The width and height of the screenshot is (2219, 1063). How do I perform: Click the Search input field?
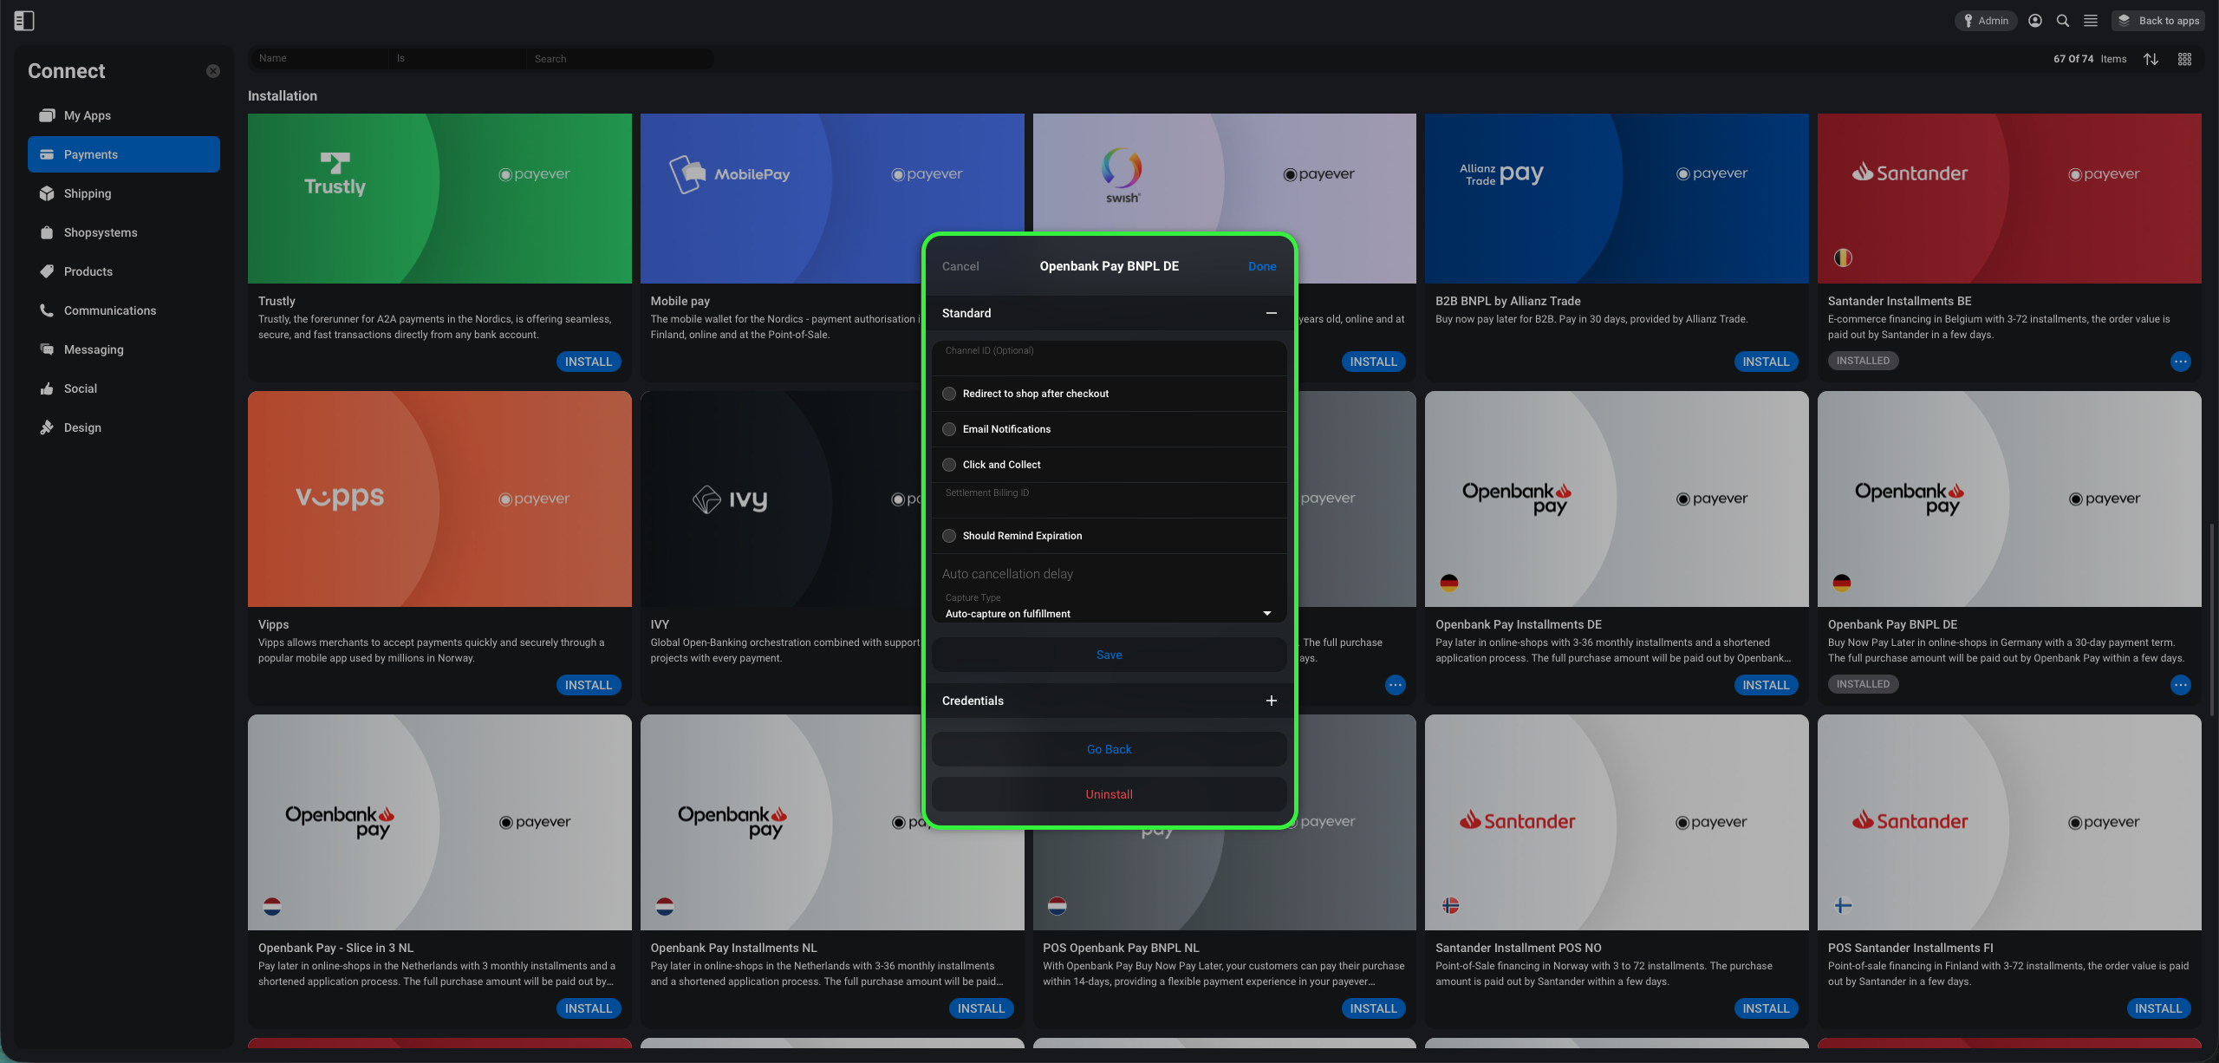coord(619,58)
